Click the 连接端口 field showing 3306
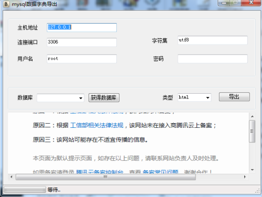Screen dimensions: 262x197 coord(82,42)
